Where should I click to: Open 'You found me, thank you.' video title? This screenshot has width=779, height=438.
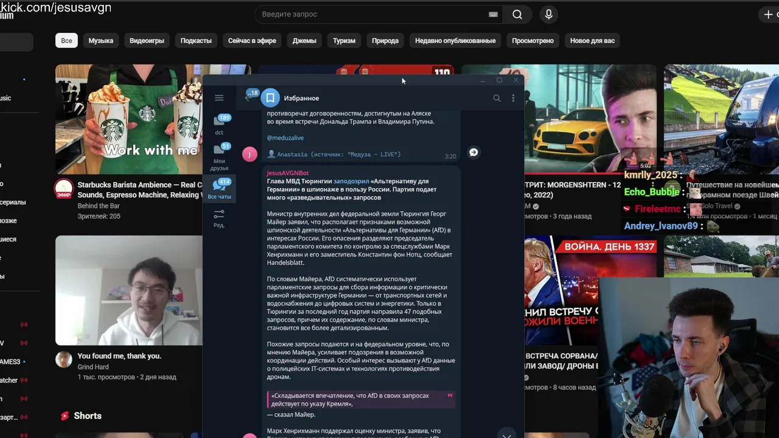pos(119,356)
